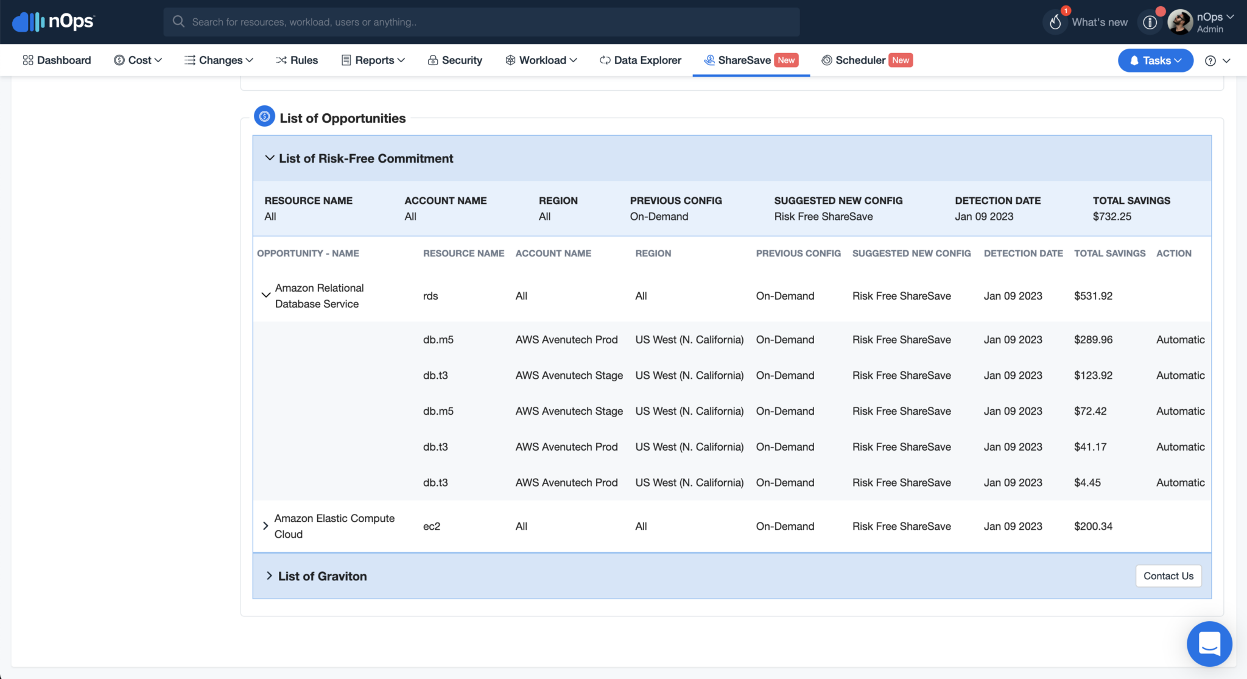This screenshot has height=679, width=1247.
Task: Collapse List of Risk-Free Commitment section
Action: 269,158
